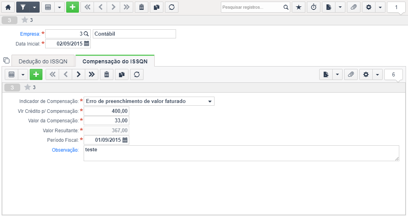Go to first record in top toolbar
The height and width of the screenshot is (217, 408).
pos(87,7)
